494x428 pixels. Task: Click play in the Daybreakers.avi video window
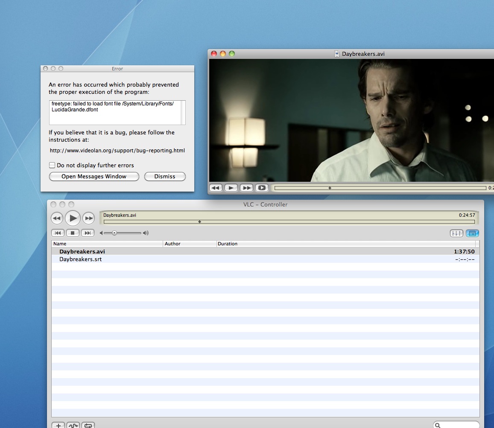coord(231,188)
